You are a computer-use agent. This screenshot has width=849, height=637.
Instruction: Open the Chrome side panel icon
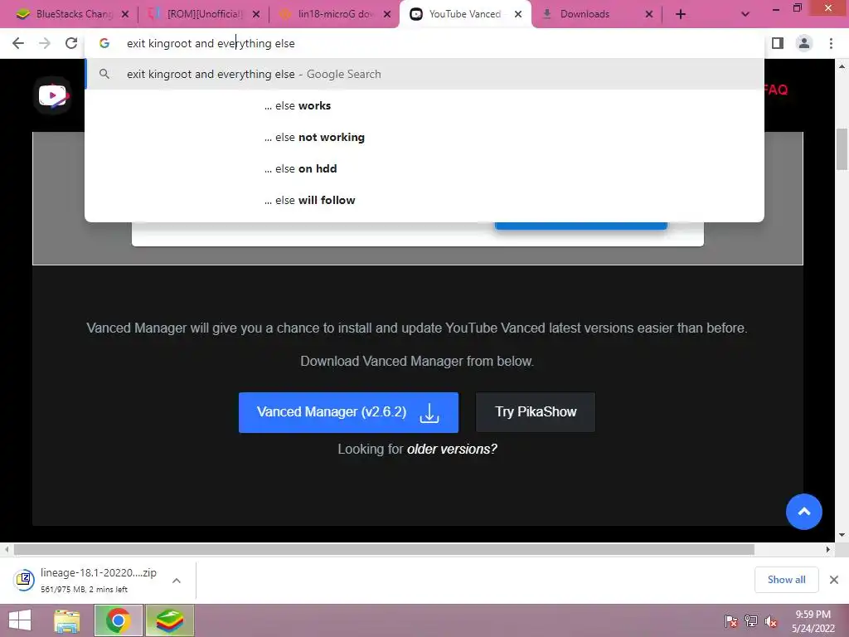778,43
